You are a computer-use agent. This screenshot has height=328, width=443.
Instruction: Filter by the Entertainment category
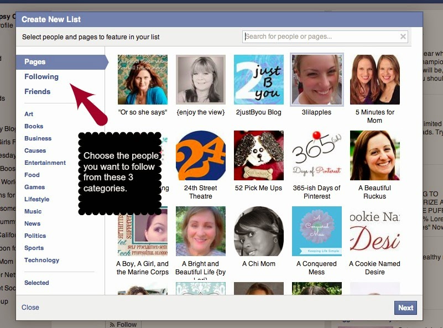point(45,163)
